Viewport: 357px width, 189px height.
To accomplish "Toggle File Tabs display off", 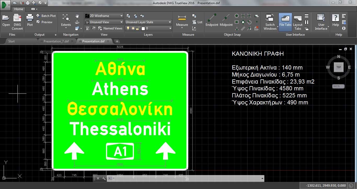I will pos(285,18).
